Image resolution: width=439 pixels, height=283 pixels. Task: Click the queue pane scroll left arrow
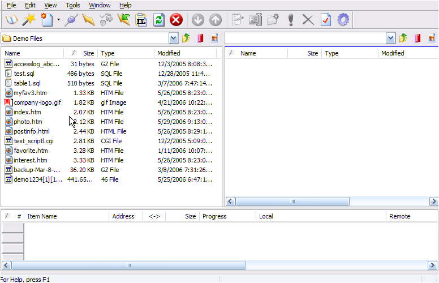coord(6,265)
